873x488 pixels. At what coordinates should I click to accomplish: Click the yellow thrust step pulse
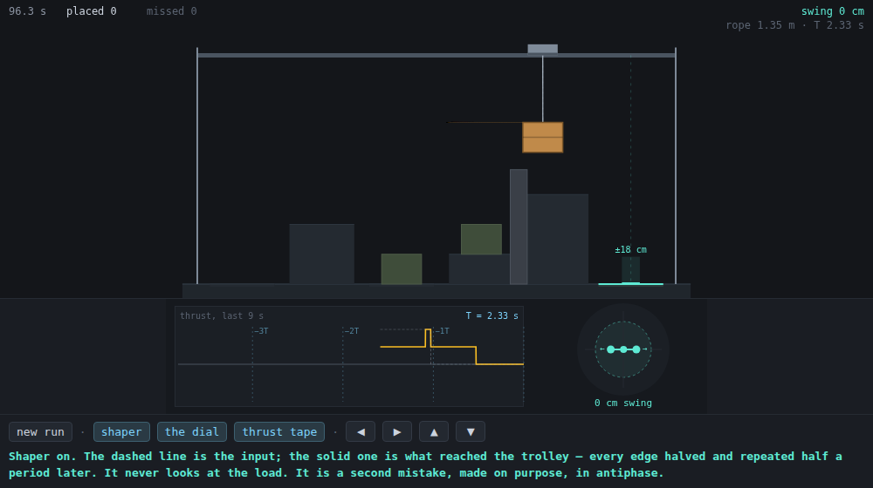click(x=428, y=338)
